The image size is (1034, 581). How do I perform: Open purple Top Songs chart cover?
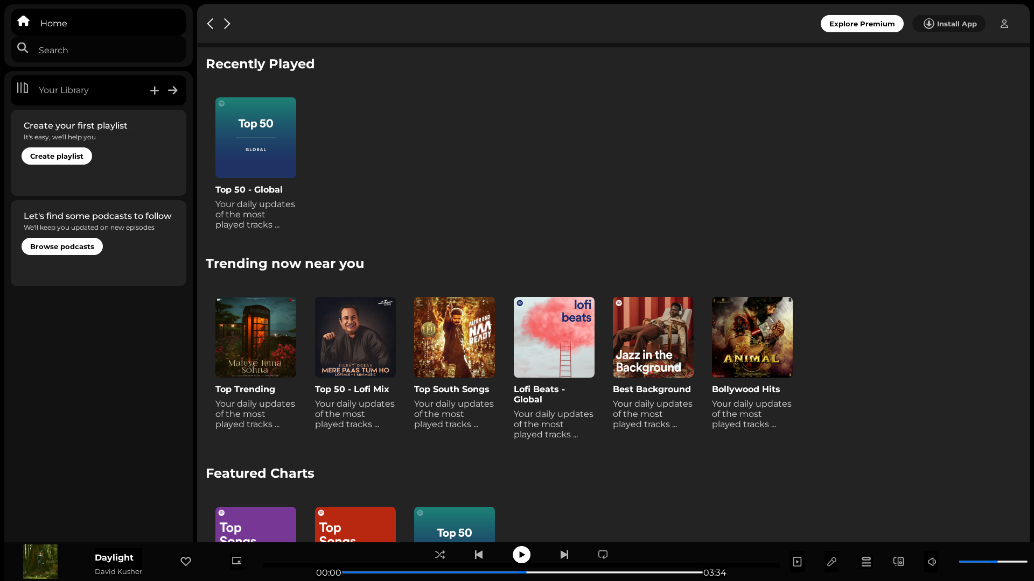pyautogui.click(x=256, y=525)
